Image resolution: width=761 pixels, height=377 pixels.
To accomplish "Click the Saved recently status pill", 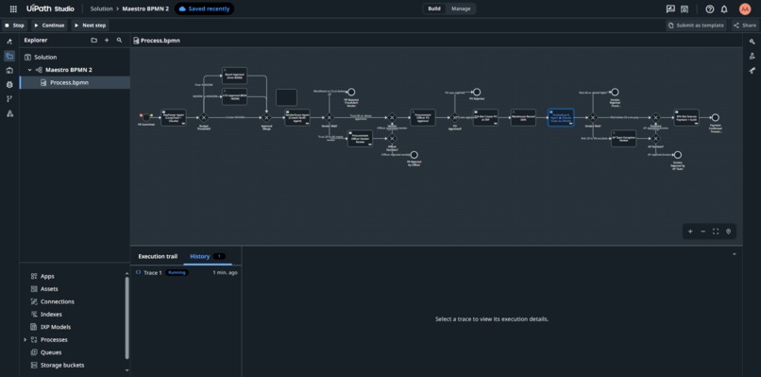I will [x=204, y=9].
